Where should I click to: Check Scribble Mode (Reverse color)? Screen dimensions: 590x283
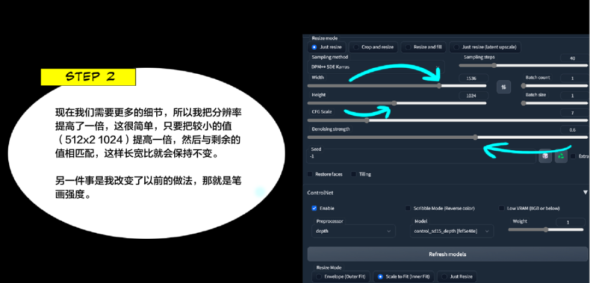(x=408, y=208)
